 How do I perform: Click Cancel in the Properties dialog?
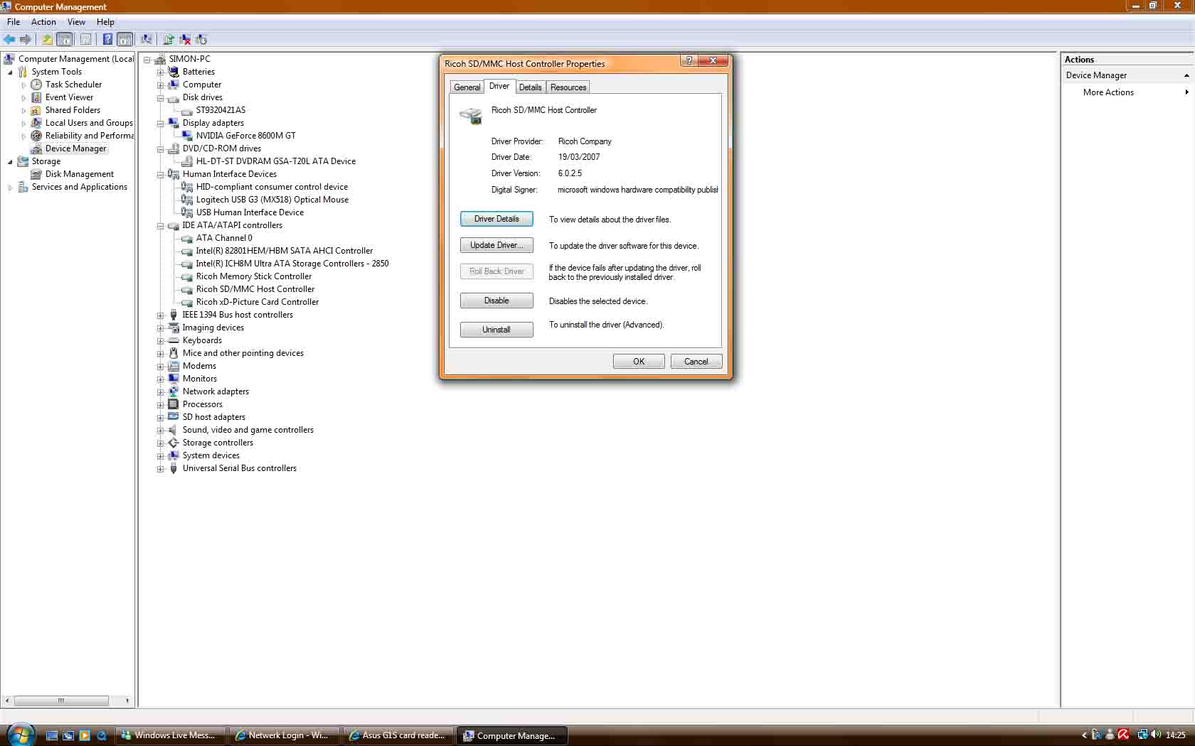pyautogui.click(x=696, y=362)
